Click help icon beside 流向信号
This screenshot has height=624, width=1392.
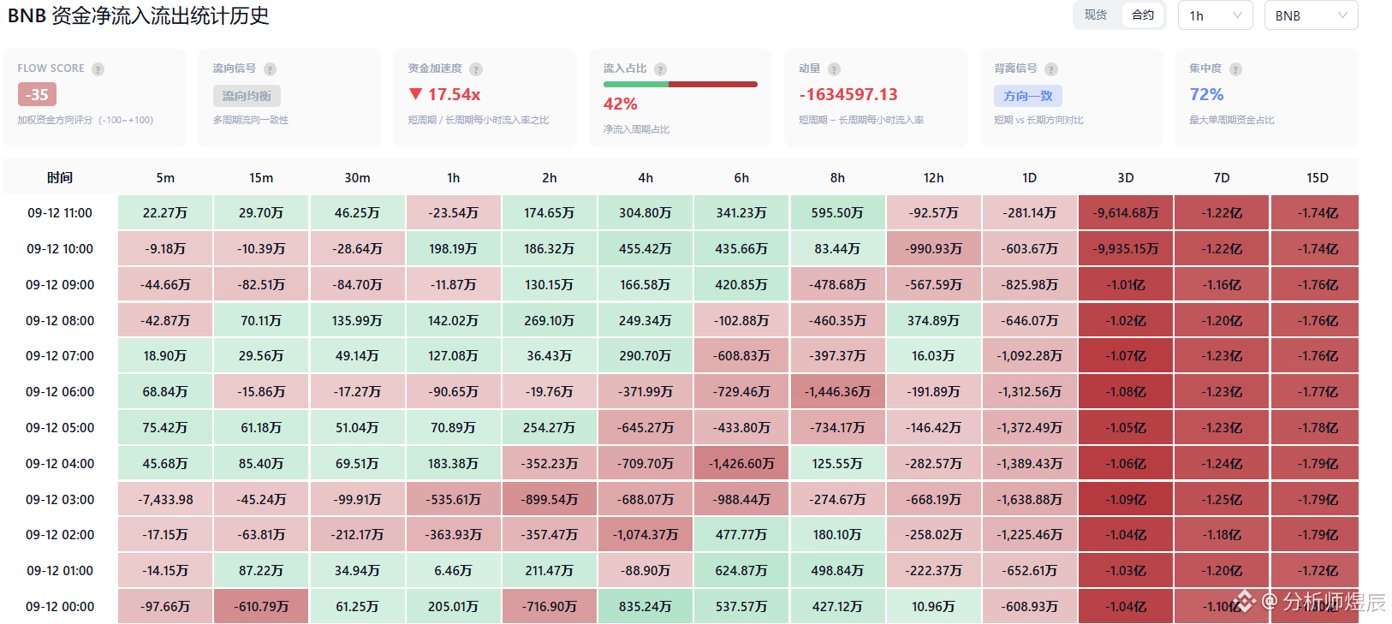270,69
